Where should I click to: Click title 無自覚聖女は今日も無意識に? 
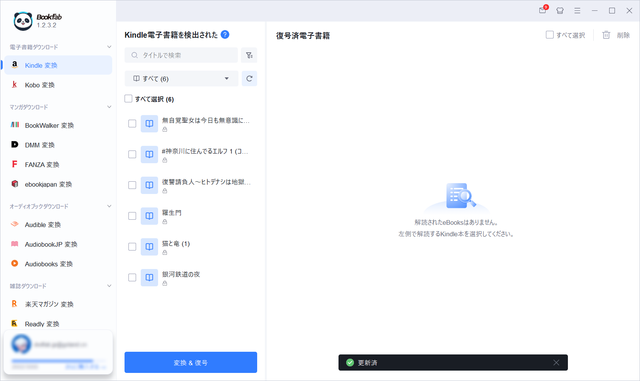[x=205, y=120]
